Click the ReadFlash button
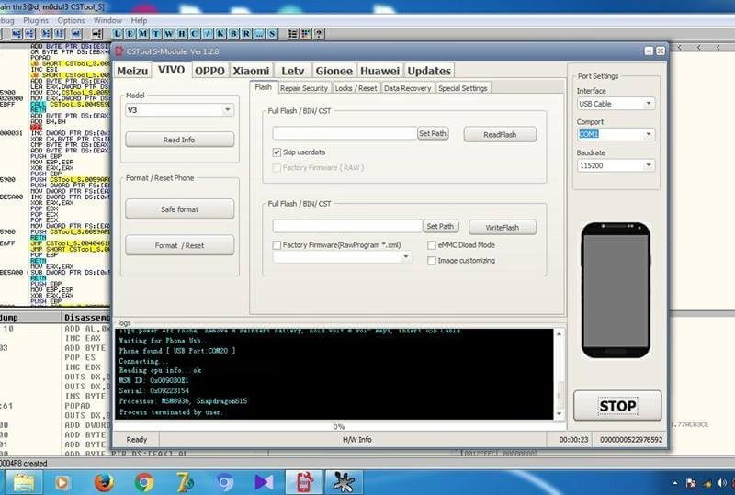 [500, 134]
